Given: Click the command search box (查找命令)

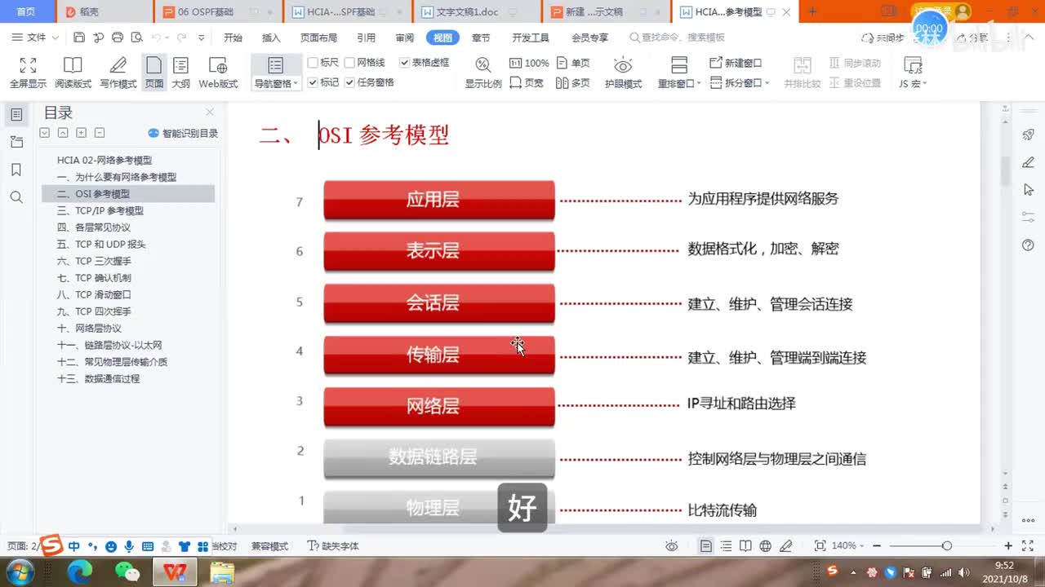Looking at the screenshot, I should pyautogui.click(x=678, y=38).
